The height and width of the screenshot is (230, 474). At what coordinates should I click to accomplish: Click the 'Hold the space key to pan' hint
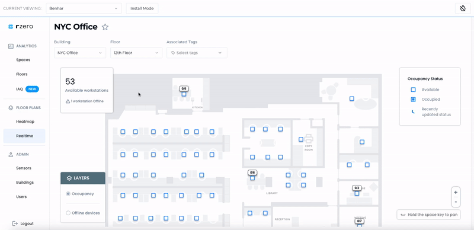[x=428, y=215]
